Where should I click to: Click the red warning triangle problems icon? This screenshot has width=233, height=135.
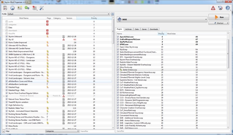(213, 8)
